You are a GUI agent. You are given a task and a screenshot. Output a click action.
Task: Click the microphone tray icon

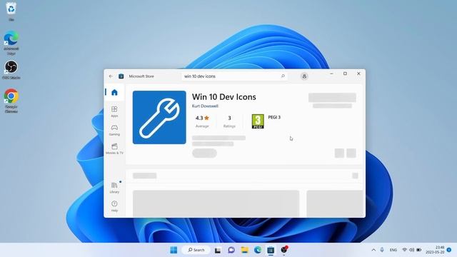(x=382, y=250)
